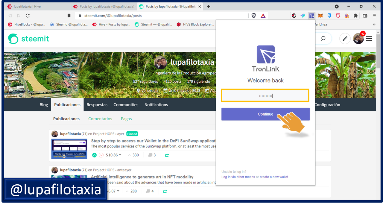Click the TronLink Continue button

(x=265, y=114)
